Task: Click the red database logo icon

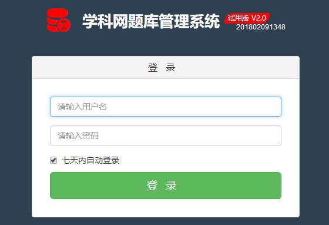Action: [59, 20]
